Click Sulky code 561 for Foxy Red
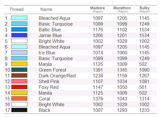 click(143, 87)
